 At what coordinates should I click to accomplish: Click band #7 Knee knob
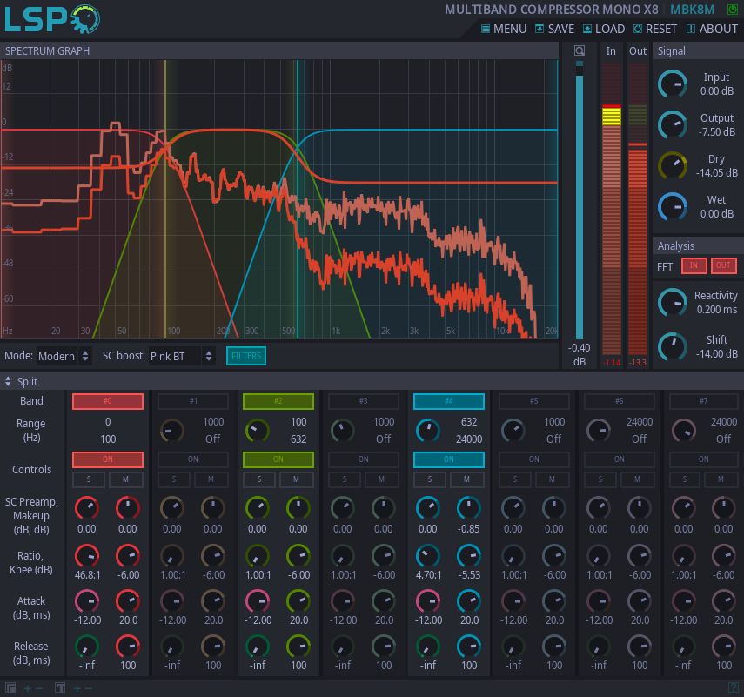coord(724,557)
